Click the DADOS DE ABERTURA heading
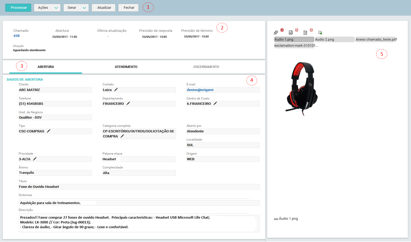This screenshot has width=411, height=242. click(25, 80)
